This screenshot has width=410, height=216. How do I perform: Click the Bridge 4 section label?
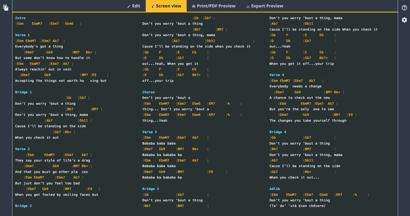(x=278, y=132)
